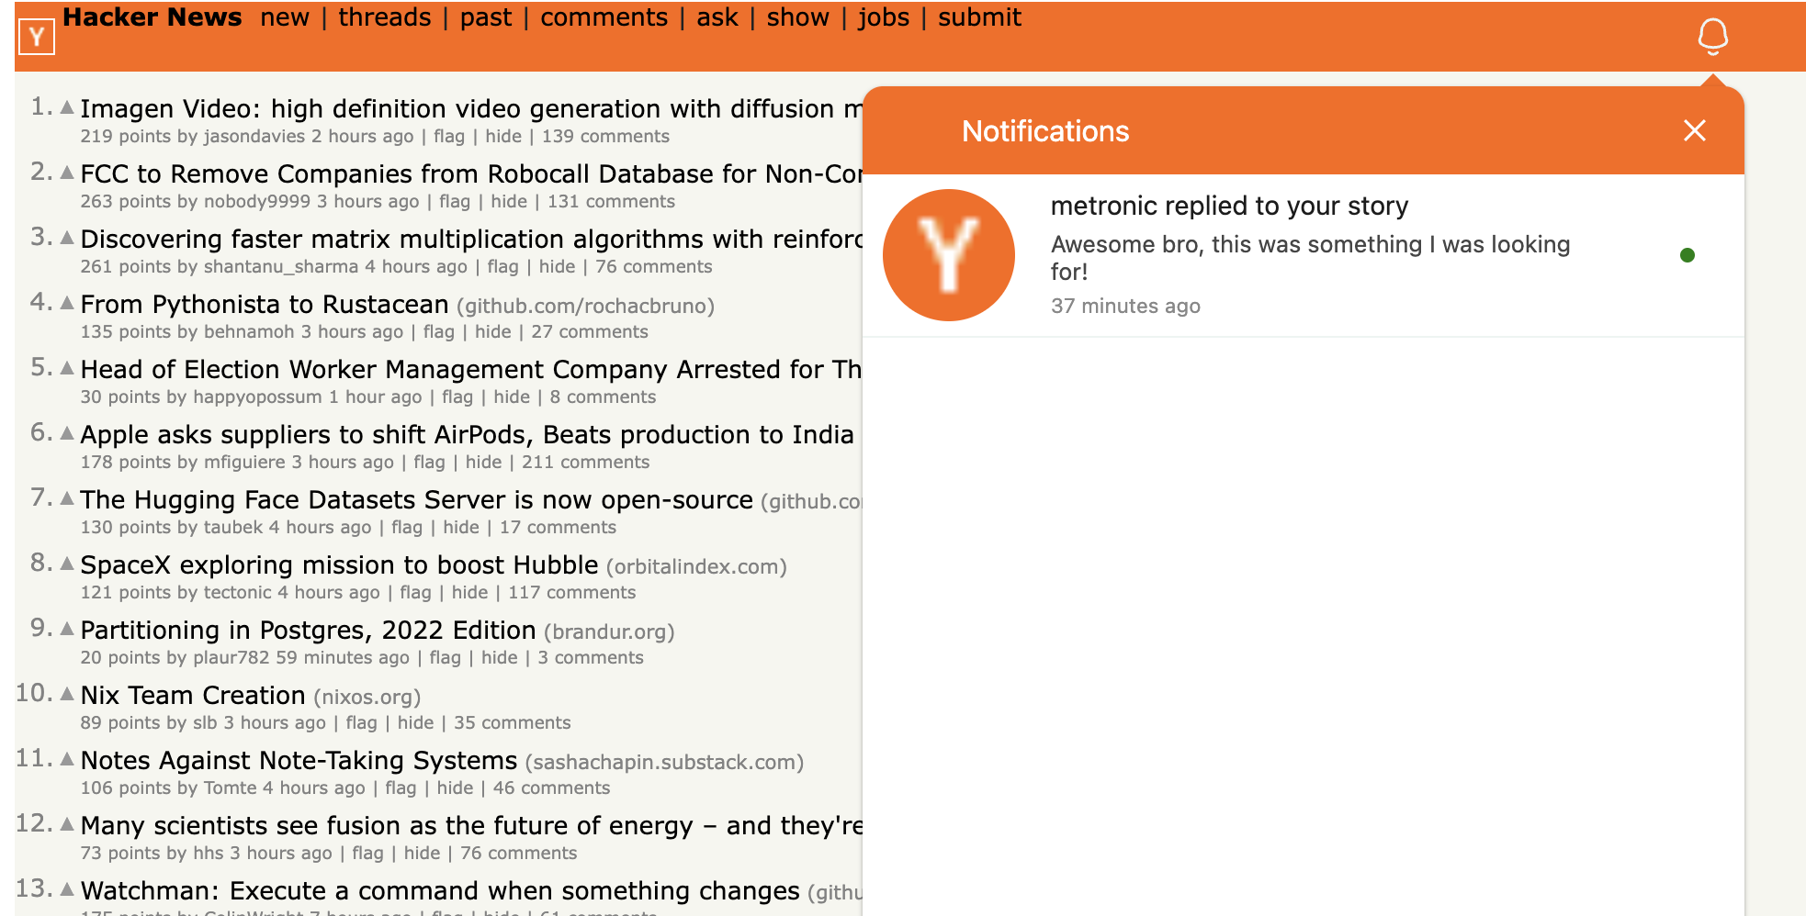The width and height of the screenshot is (1806, 916).
Task: Open the Watchman: Execute a command story
Action: tap(440, 890)
